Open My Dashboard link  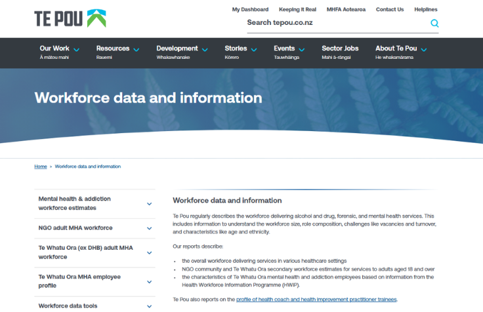coord(250,9)
